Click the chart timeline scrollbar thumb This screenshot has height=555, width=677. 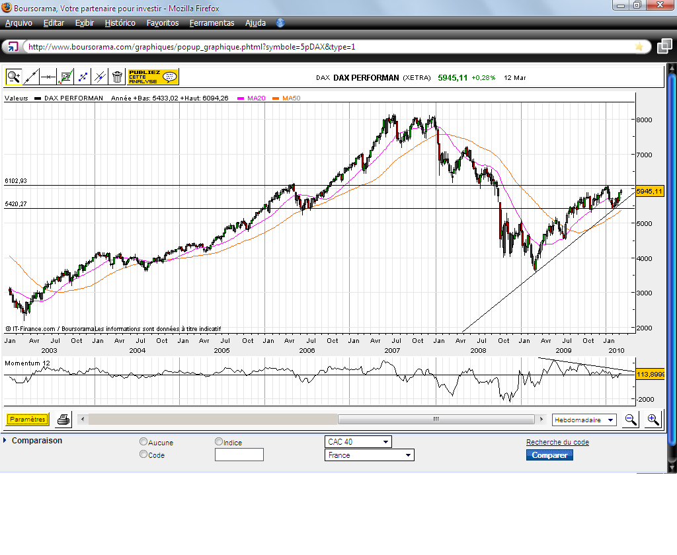pyautogui.click(x=436, y=419)
